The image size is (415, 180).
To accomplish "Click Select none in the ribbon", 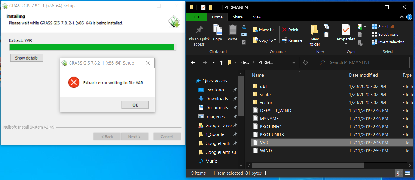I will [x=385, y=34].
